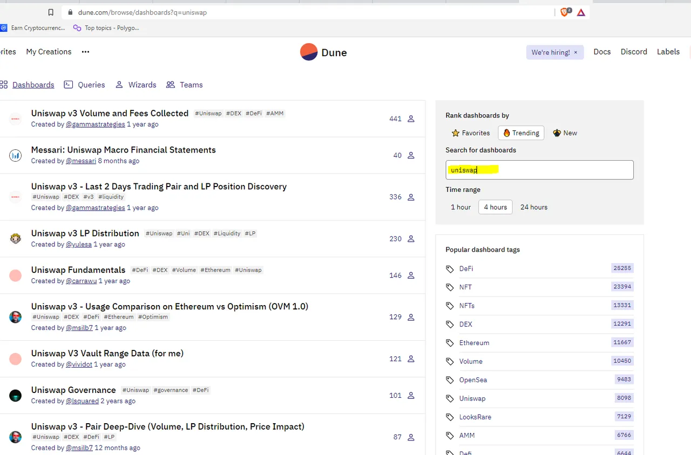Switch to the Queries tab
Screen dimensions: 691x455
(91, 85)
